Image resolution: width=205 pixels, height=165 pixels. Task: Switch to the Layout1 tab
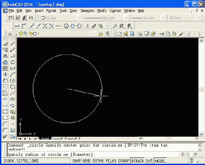point(58,138)
